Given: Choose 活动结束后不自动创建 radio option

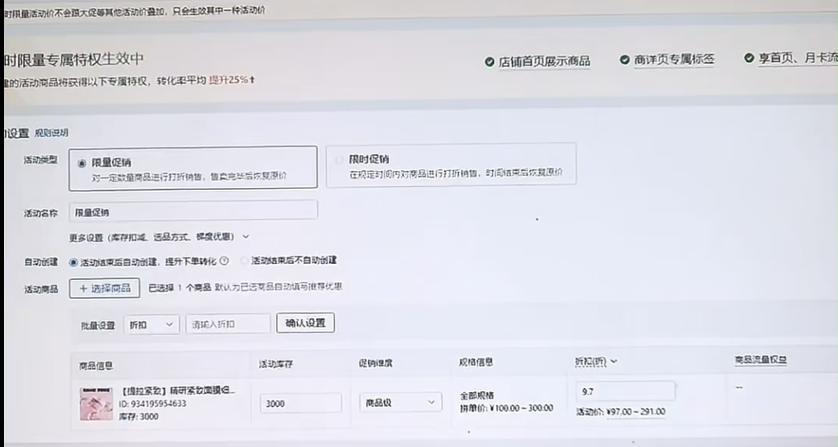Looking at the screenshot, I should [x=245, y=261].
